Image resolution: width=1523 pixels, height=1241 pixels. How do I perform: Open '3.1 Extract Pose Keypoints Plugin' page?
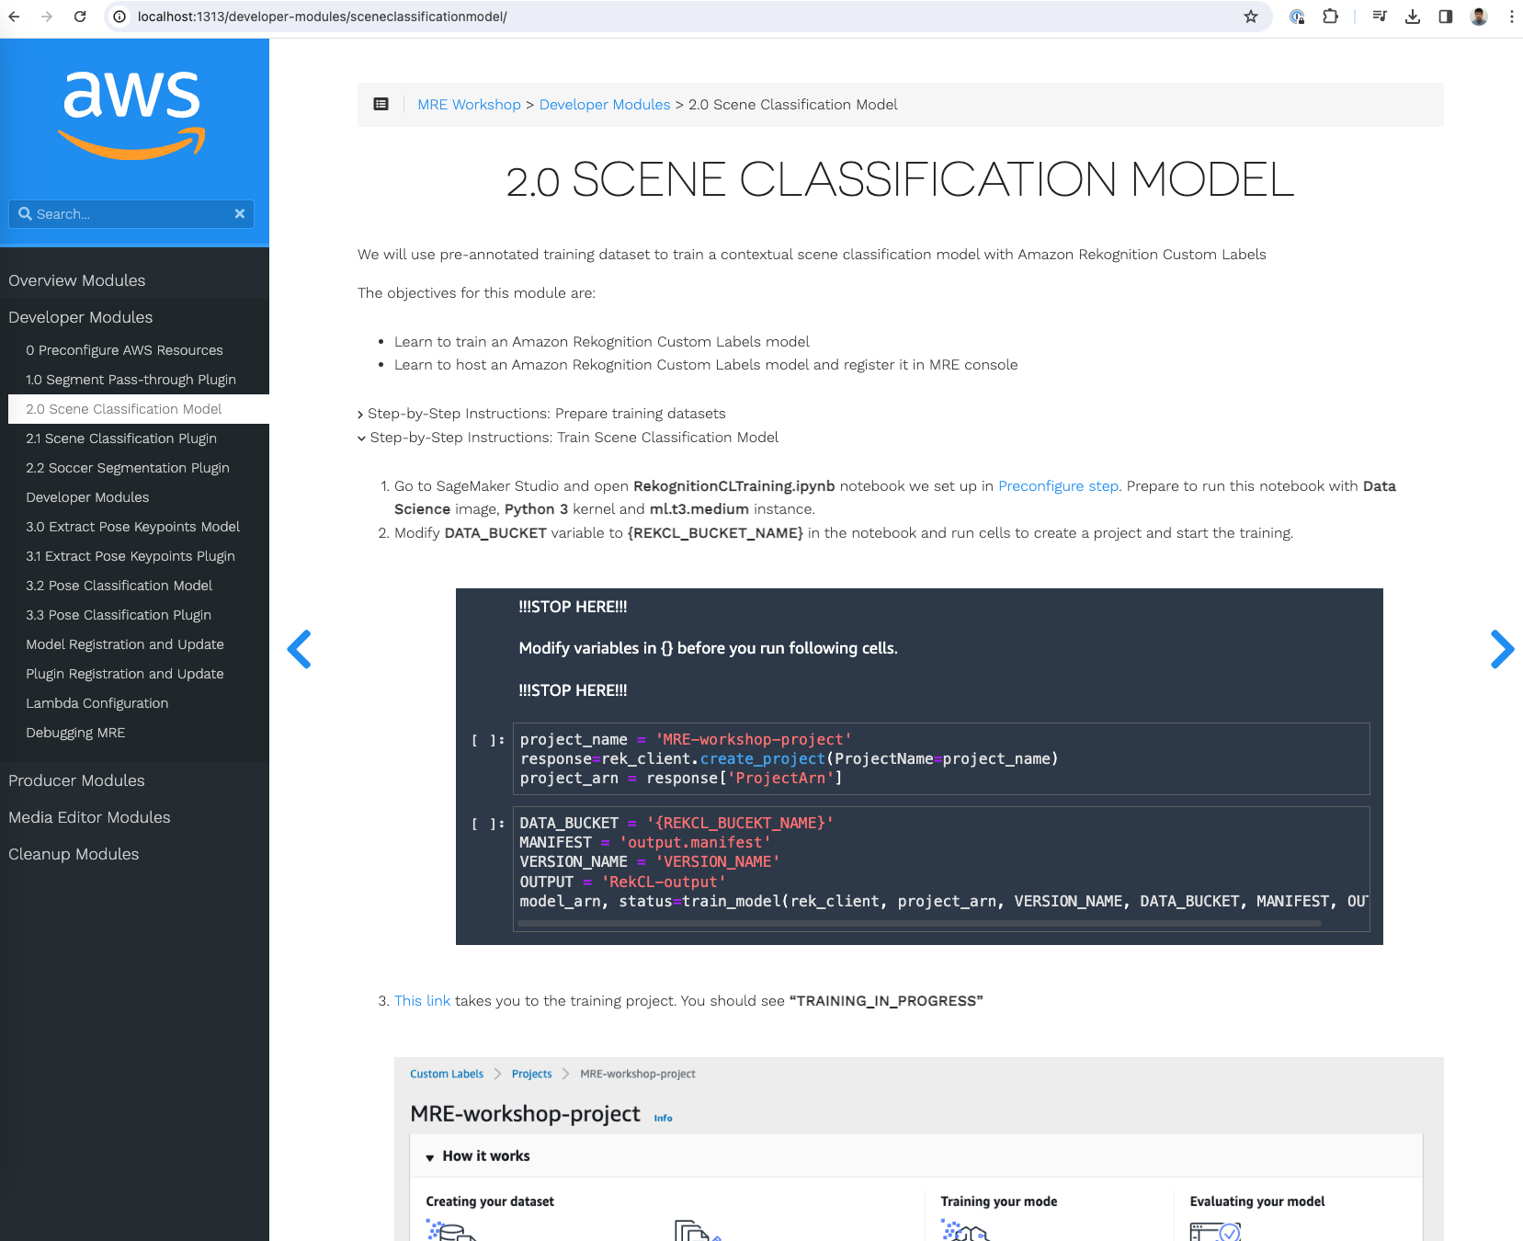tap(131, 556)
